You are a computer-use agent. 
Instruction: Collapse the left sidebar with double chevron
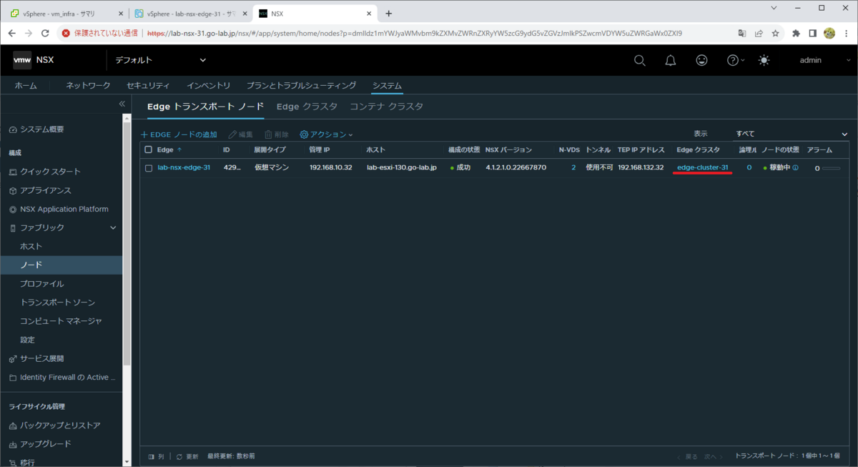click(122, 104)
